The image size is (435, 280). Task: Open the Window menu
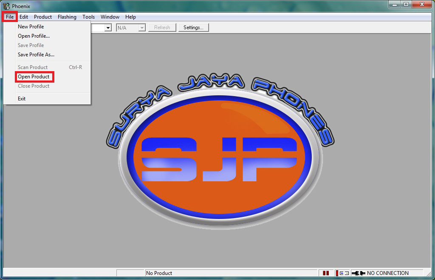click(x=110, y=17)
